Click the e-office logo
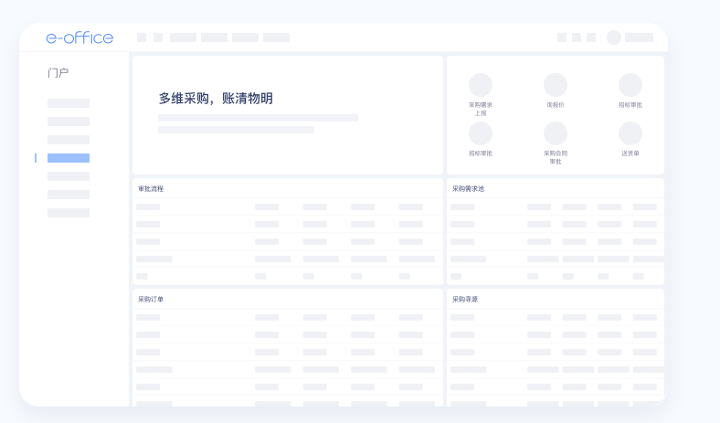This screenshot has height=423, width=720. [79, 37]
